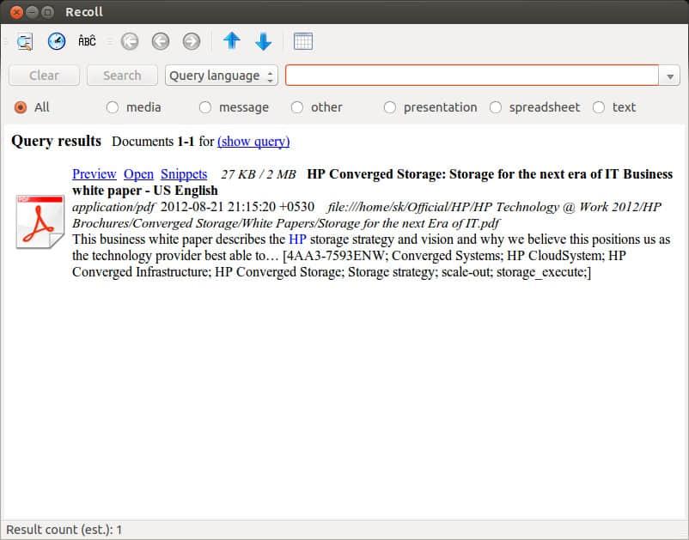Click the Search button
This screenshot has height=540, width=689.
(122, 76)
